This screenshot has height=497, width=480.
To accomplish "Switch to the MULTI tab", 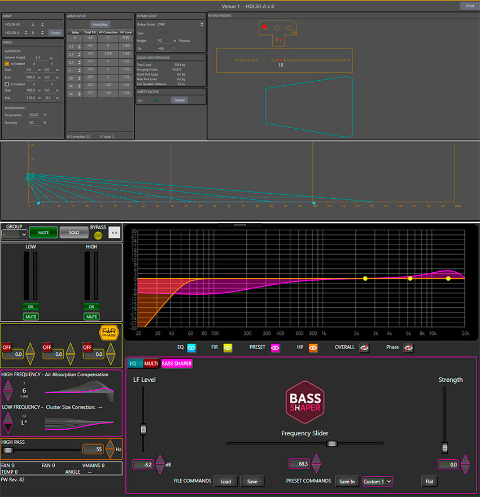I will point(151,364).
